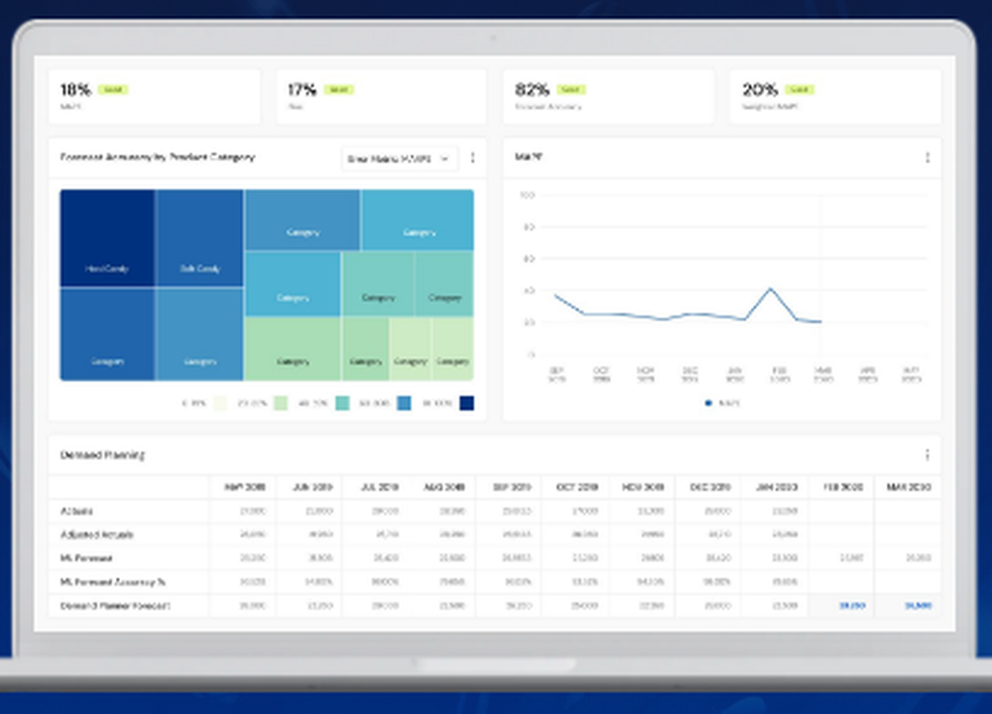Click the Good badge beside 18%

[x=113, y=90]
